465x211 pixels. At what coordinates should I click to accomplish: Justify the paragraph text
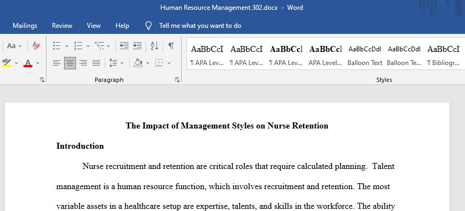[96, 63]
